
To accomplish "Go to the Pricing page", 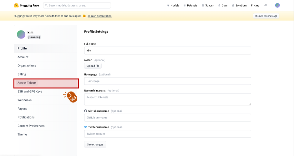I will point(255,5).
